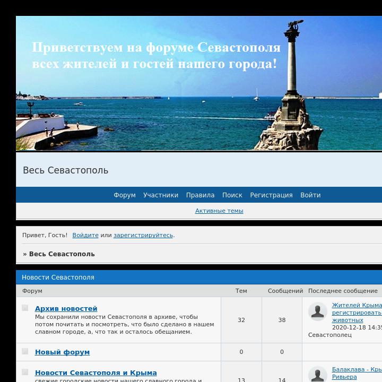
Task: Click the Тем column header
Action: (241, 291)
